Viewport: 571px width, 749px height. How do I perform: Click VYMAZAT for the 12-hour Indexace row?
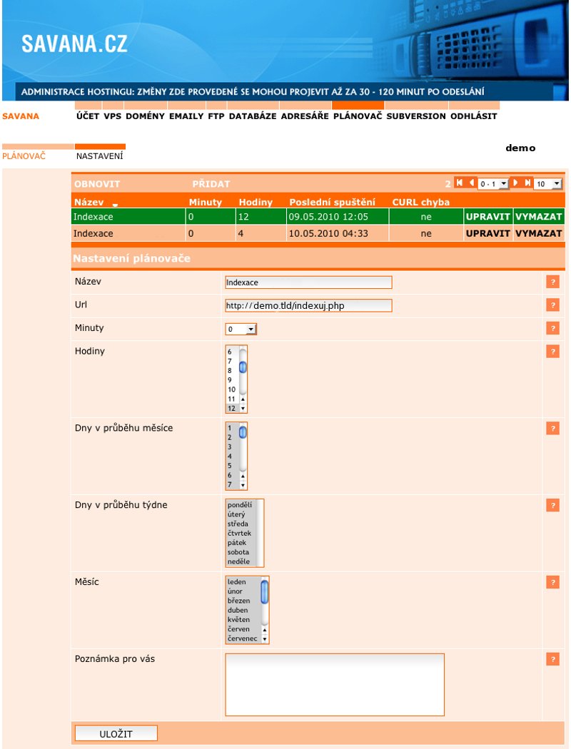(x=538, y=216)
